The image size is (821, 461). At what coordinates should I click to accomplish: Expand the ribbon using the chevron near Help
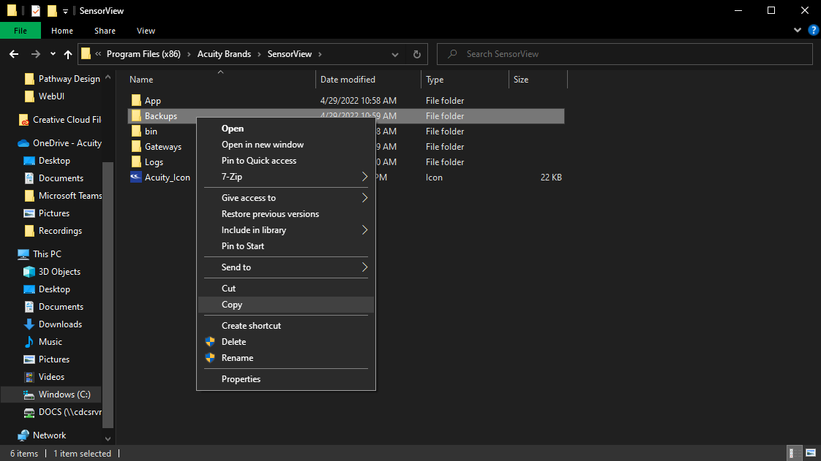coord(798,30)
